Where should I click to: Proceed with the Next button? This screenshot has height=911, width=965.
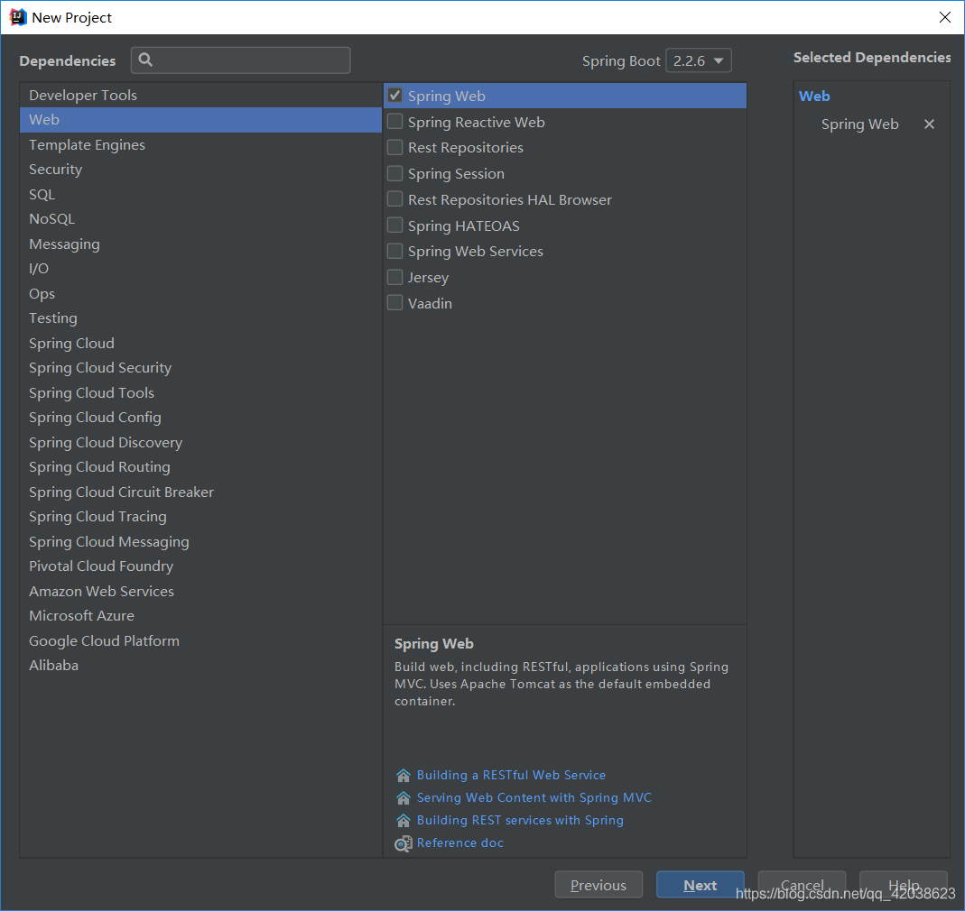click(701, 885)
